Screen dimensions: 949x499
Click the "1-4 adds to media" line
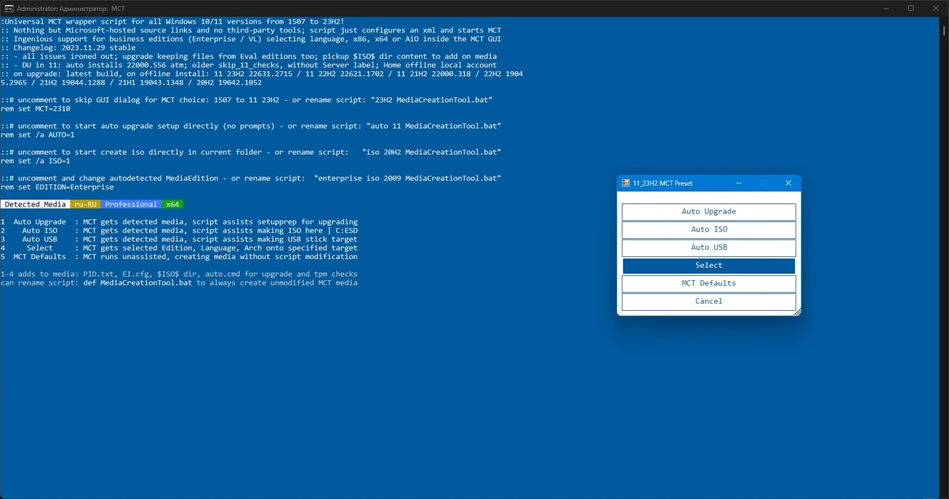coord(180,274)
